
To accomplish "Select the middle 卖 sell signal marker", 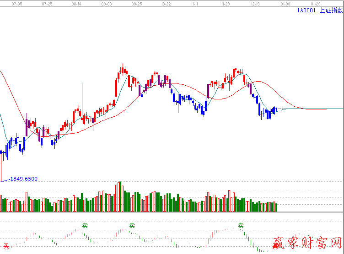I will click(132, 225).
